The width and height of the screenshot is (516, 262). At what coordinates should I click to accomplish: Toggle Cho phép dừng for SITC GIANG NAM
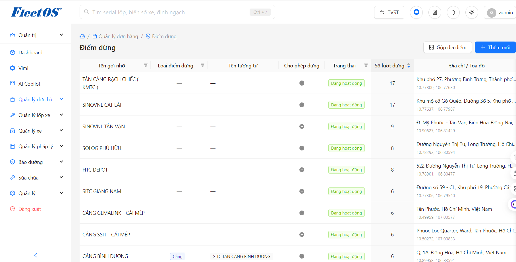302,191
